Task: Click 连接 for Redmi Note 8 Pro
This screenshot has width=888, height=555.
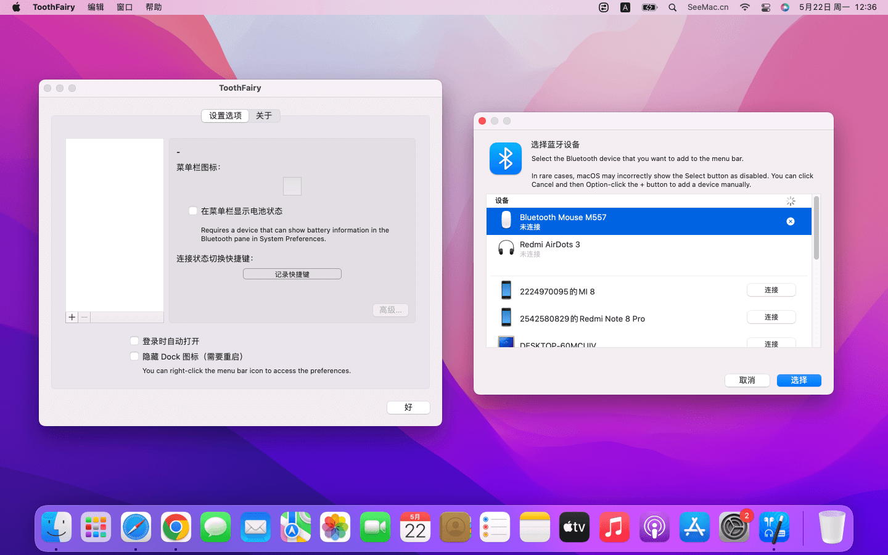Action: (771, 317)
